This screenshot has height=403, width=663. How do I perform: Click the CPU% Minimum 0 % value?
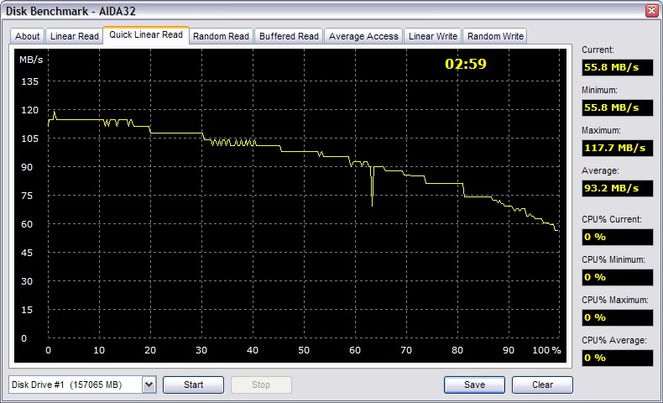pos(618,277)
